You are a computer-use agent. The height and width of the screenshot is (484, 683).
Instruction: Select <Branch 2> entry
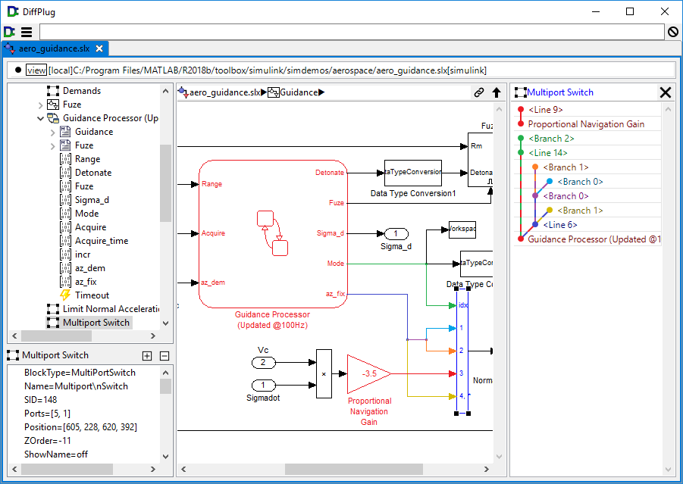coord(551,139)
